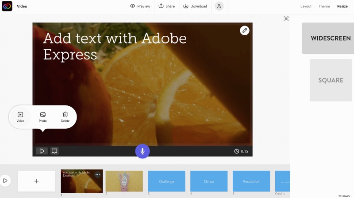Choose Video in the media popup
354x198 pixels.
tap(20, 117)
